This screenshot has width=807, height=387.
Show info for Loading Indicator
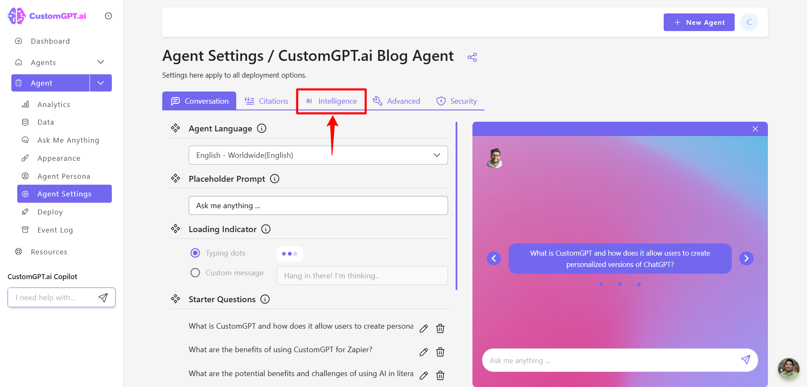click(x=266, y=229)
